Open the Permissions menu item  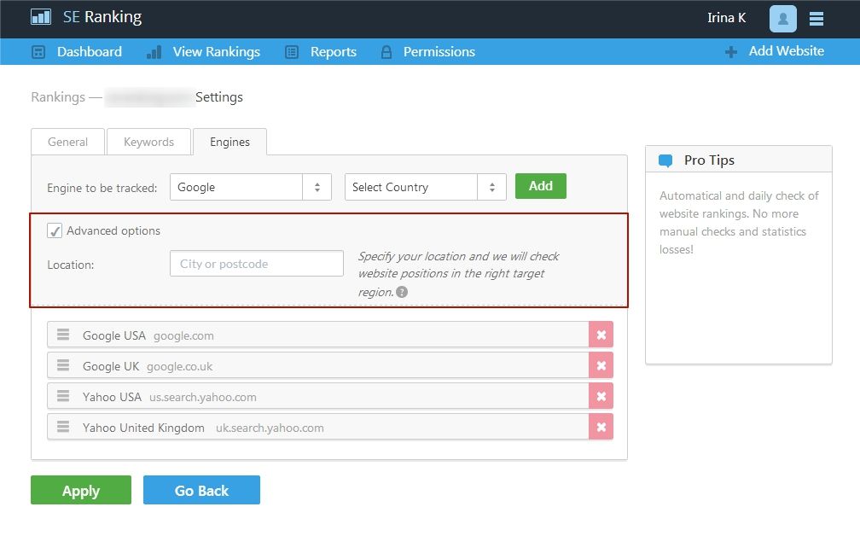click(x=439, y=51)
